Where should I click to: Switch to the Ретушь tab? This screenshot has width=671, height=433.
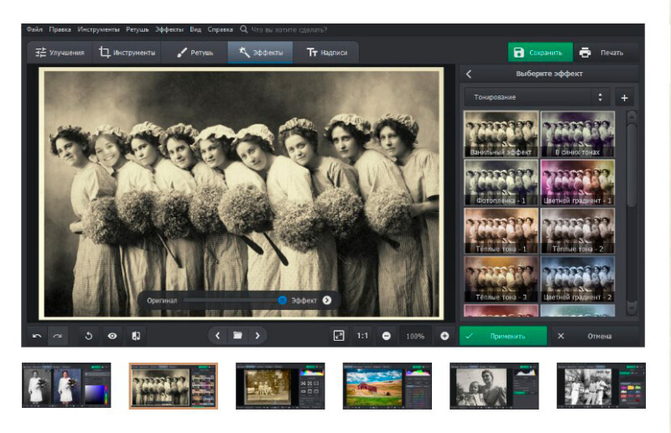[195, 53]
